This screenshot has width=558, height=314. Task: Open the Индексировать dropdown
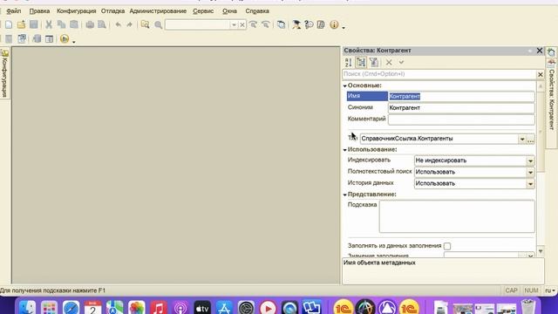click(x=530, y=160)
